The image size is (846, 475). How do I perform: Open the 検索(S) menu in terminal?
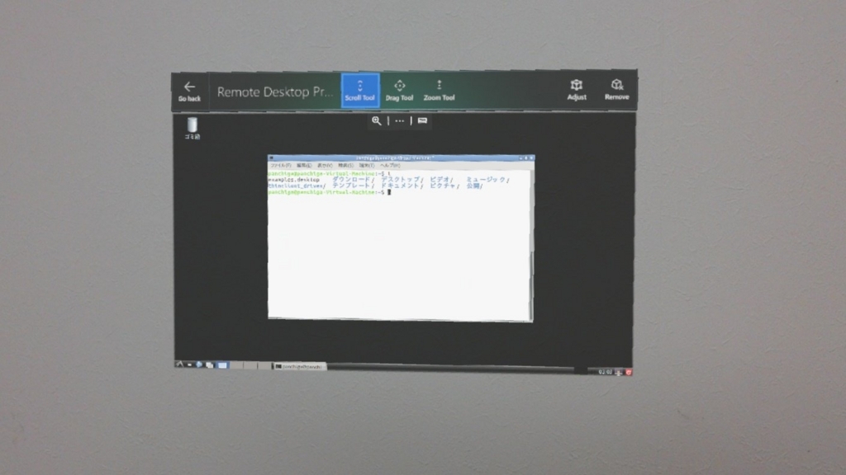click(x=346, y=165)
